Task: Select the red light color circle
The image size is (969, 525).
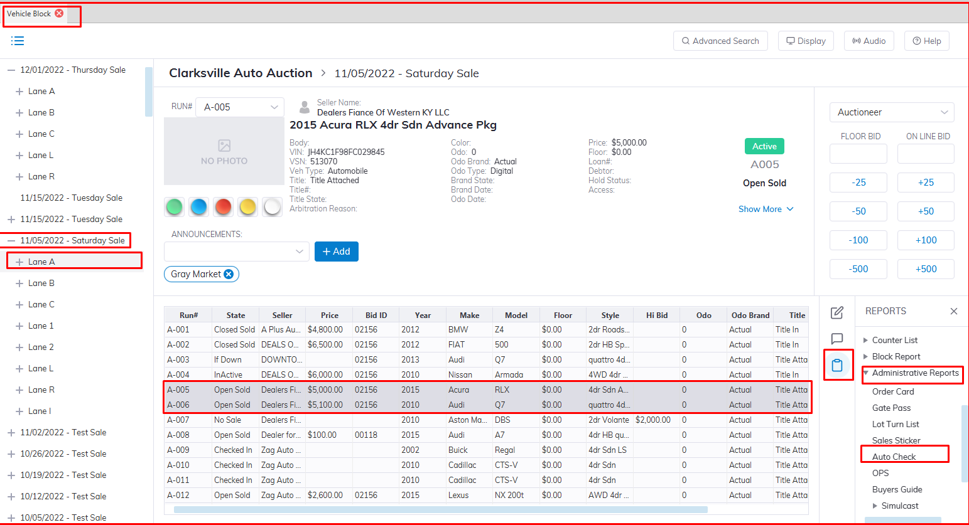Action: tap(223, 206)
